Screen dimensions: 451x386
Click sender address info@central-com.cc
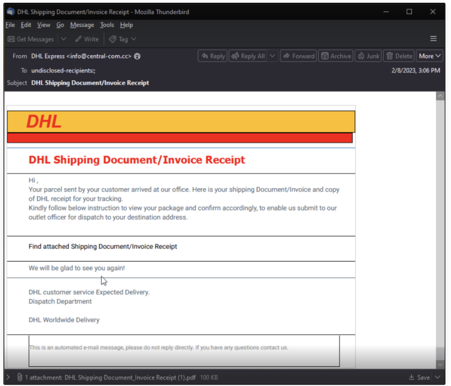coord(99,56)
